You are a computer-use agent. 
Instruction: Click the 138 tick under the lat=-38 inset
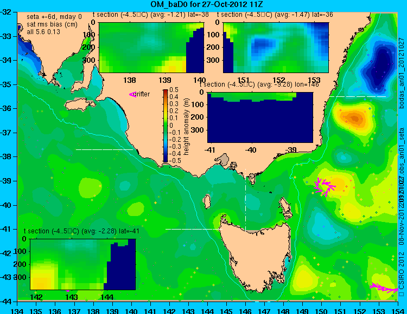(130, 80)
